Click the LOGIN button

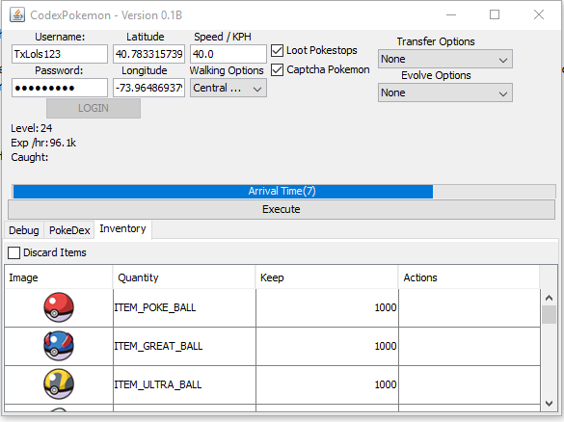click(94, 108)
